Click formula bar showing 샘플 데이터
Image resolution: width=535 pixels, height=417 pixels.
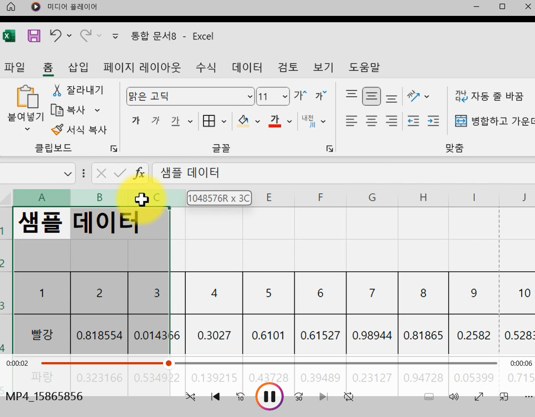pyautogui.click(x=343, y=173)
